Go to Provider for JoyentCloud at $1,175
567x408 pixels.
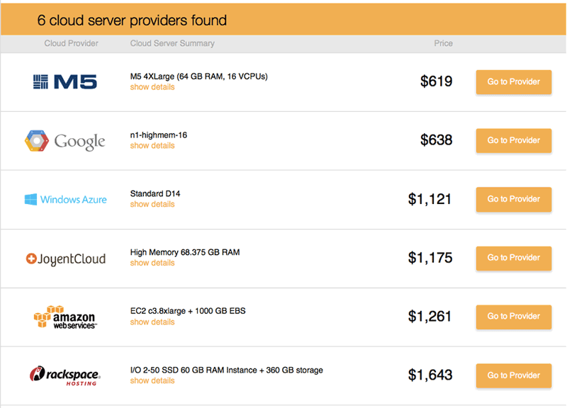[513, 258]
